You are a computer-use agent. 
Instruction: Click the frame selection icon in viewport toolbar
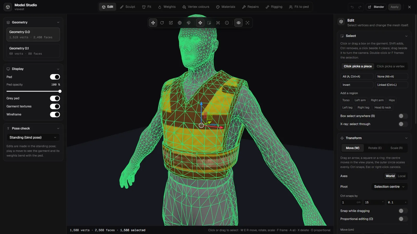coord(247,23)
